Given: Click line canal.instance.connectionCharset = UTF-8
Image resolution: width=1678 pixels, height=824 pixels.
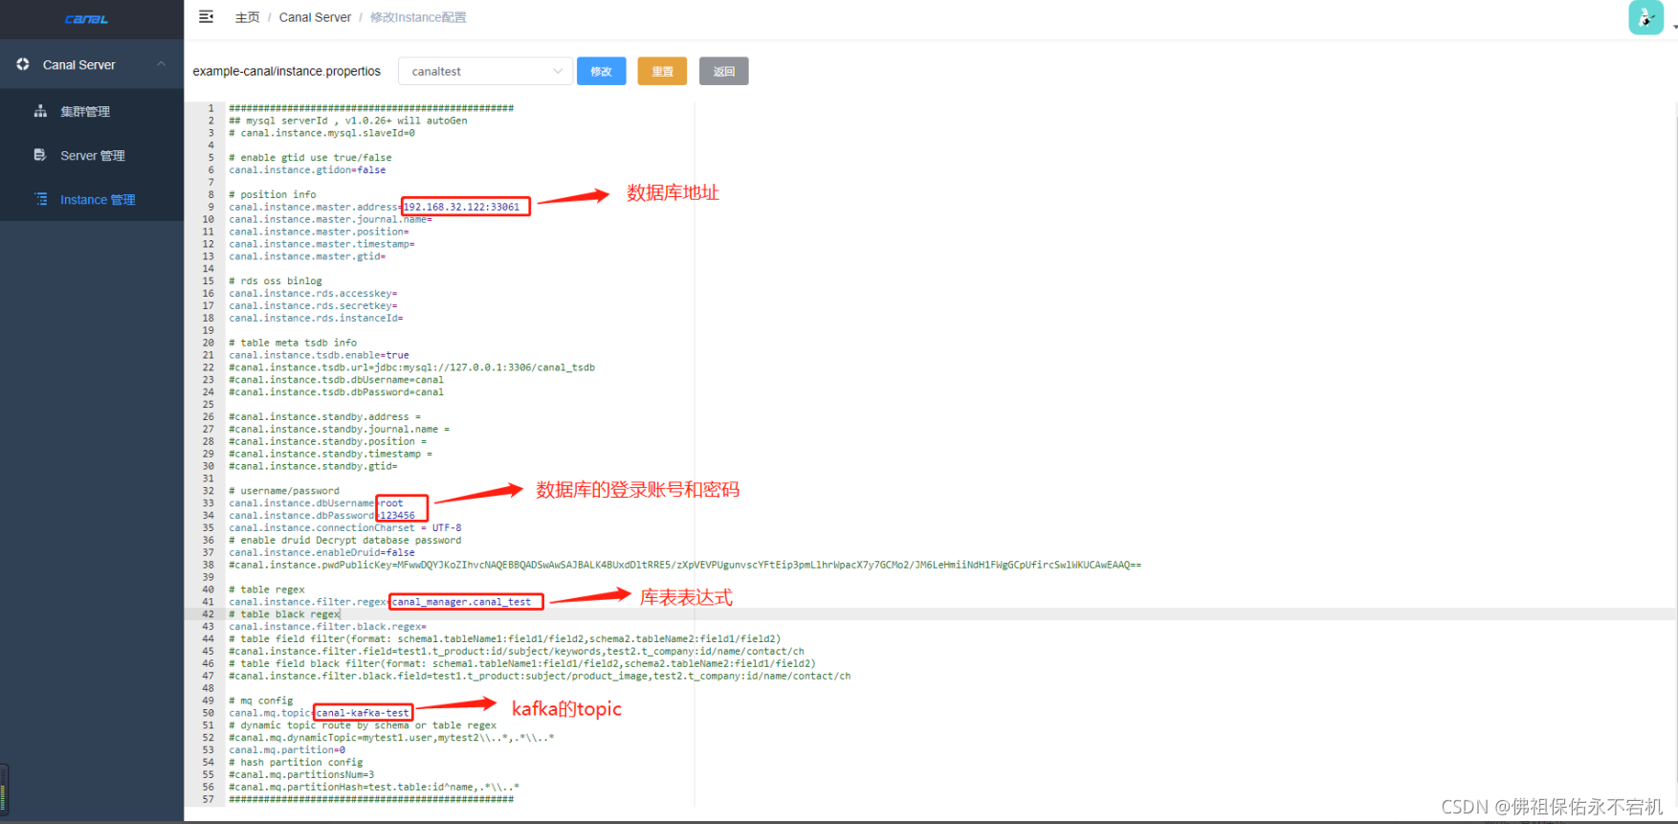Looking at the screenshot, I should pyautogui.click(x=345, y=528).
